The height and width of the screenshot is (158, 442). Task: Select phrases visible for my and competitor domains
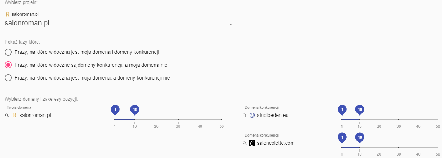8,52
